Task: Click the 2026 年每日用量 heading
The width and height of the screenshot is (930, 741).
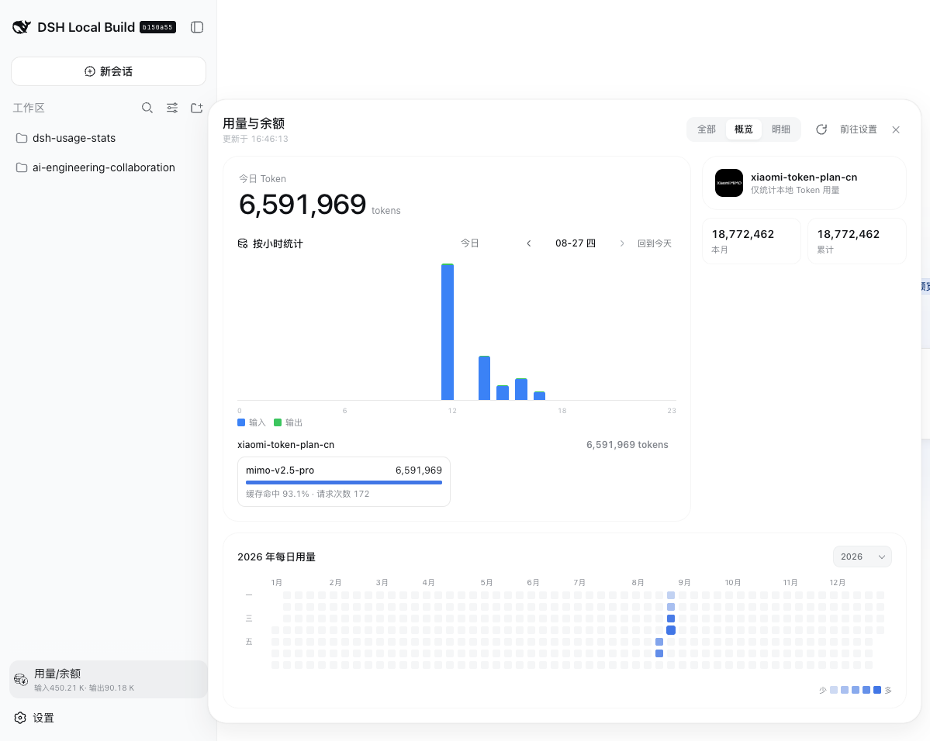Action: pyautogui.click(x=276, y=557)
